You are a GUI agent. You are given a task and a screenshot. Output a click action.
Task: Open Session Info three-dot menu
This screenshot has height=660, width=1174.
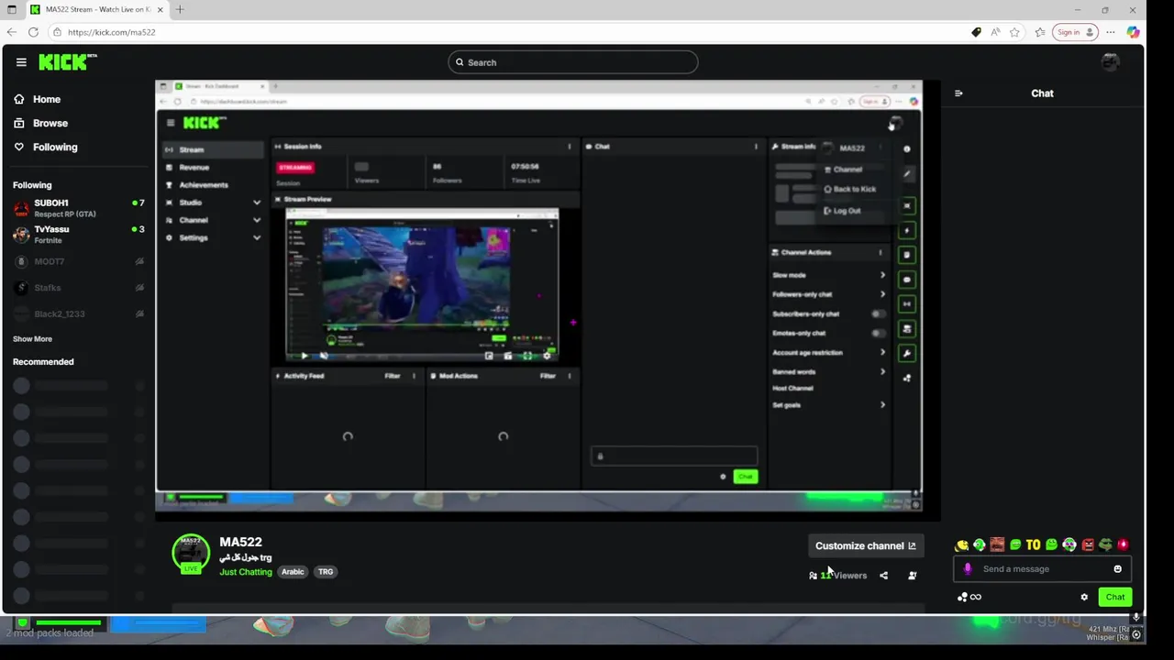coord(570,147)
